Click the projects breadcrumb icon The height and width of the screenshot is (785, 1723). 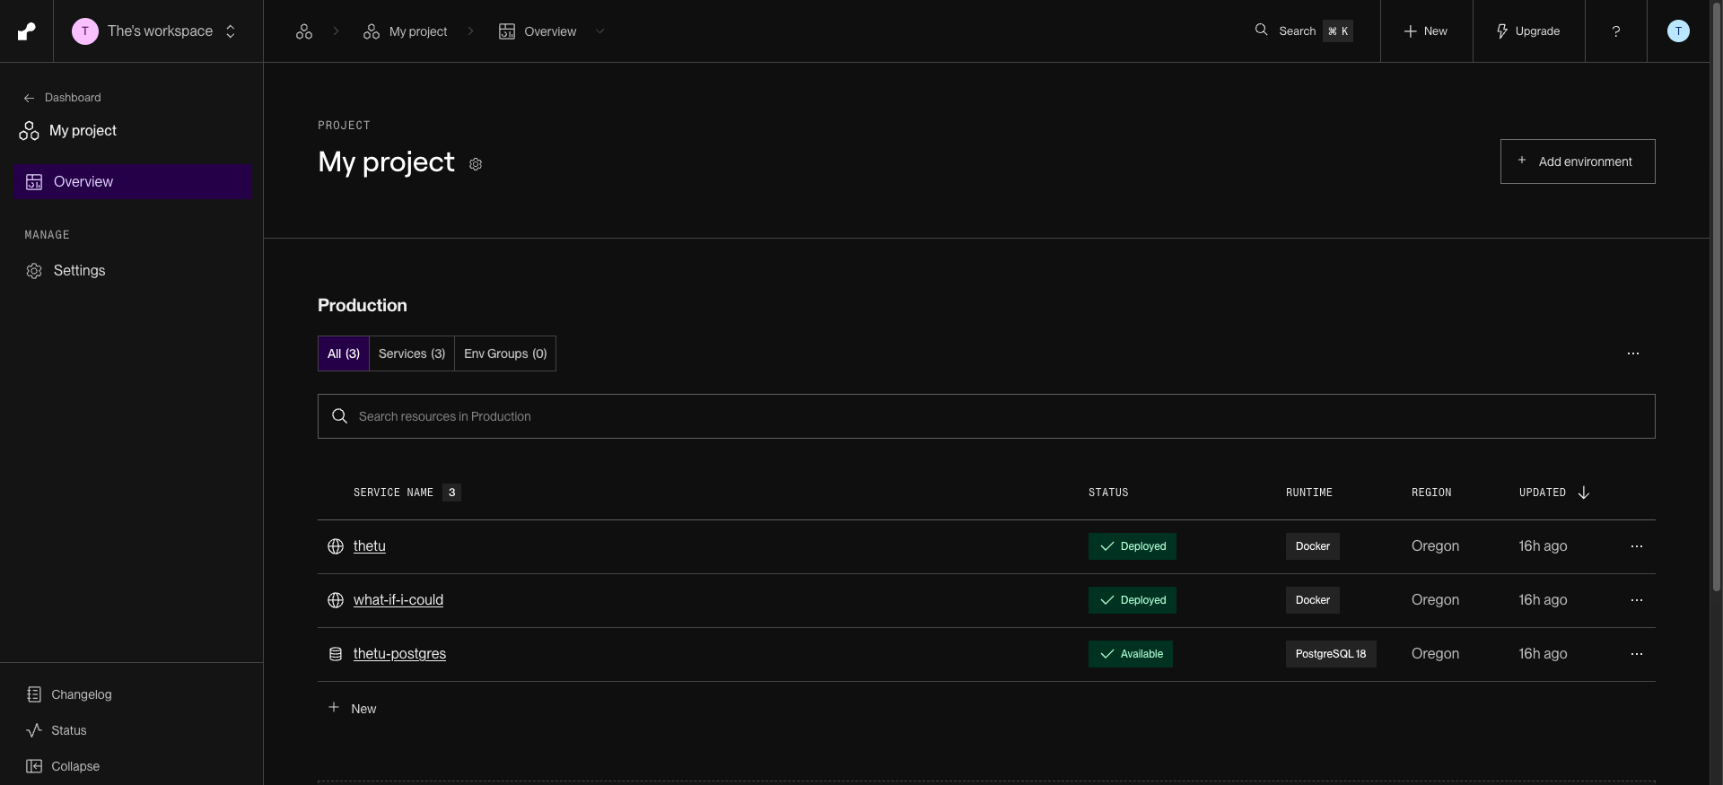[304, 31]
